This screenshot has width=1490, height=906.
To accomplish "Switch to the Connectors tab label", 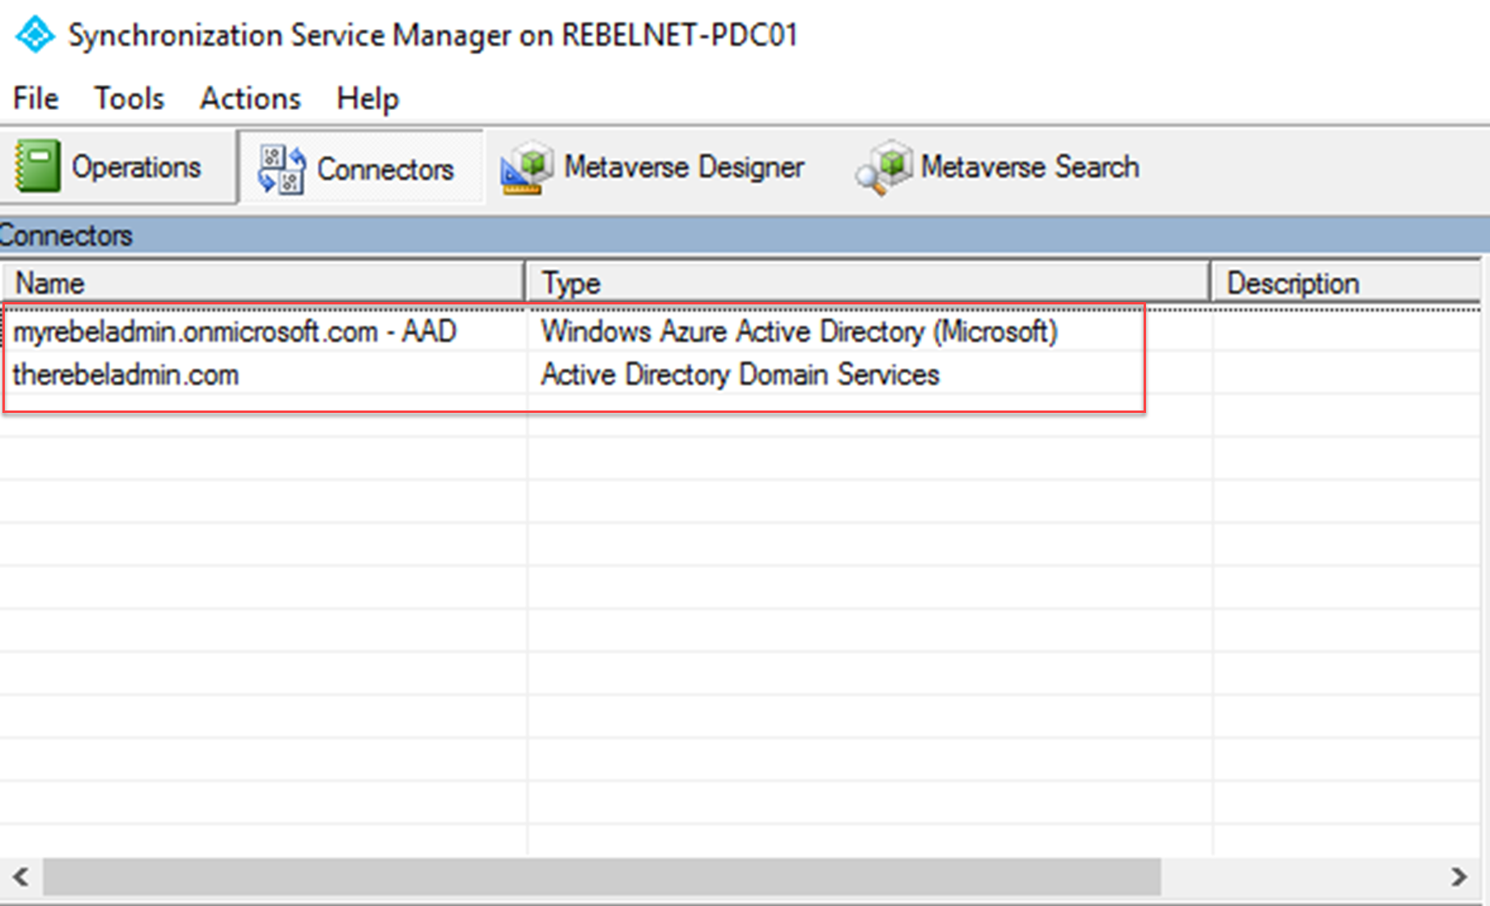I will point(385,169).
